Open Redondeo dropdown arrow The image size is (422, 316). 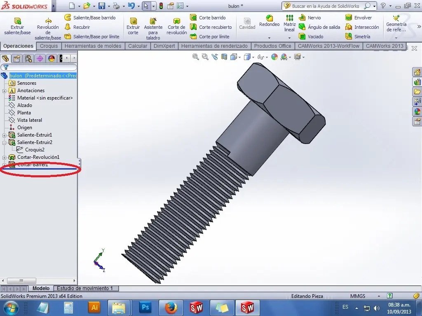tap(269, 38)
